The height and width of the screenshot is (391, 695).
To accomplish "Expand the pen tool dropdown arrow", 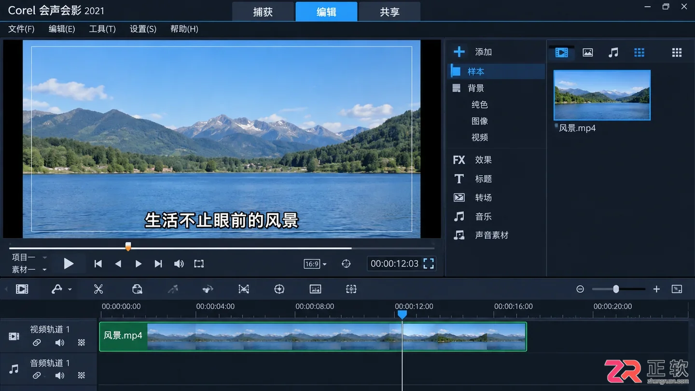I will pos(70,290).
